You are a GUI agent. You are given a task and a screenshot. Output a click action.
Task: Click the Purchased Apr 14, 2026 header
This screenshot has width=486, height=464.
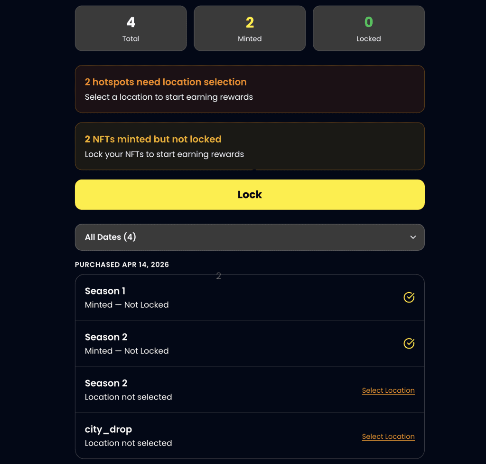122,265
